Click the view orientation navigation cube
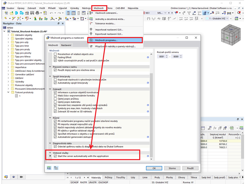Screen dimensions: 246x184 230,35
